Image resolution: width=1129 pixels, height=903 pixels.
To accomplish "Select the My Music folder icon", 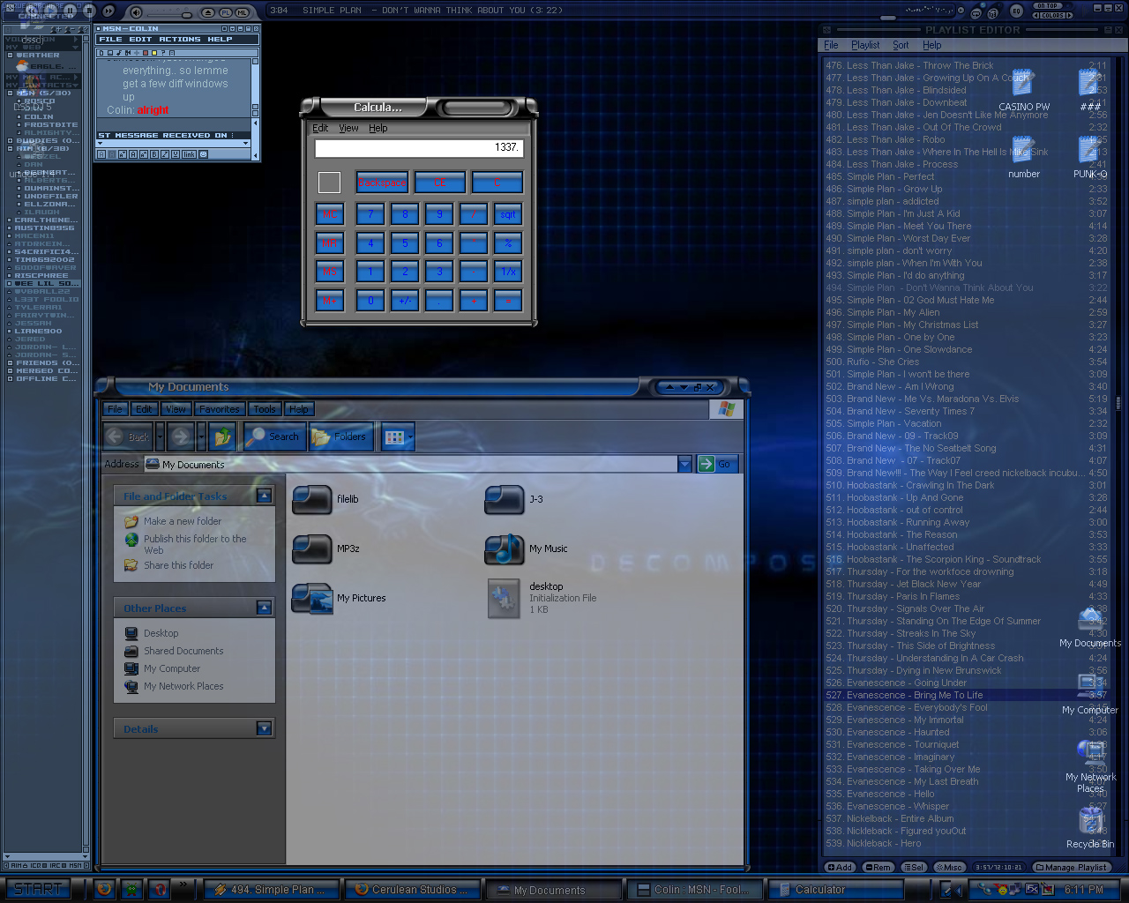I will [505, 549].
